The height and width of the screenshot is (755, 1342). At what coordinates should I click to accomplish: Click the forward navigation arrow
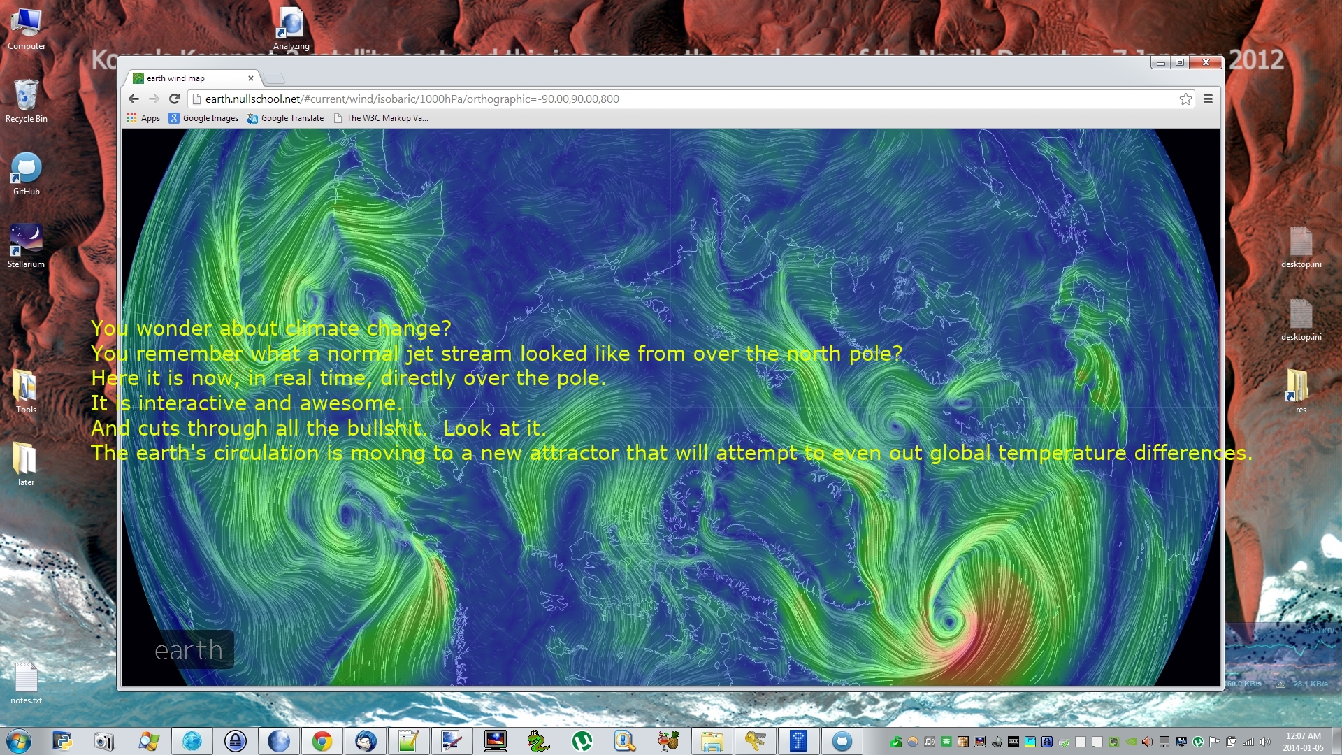click(x=154, y=99)
